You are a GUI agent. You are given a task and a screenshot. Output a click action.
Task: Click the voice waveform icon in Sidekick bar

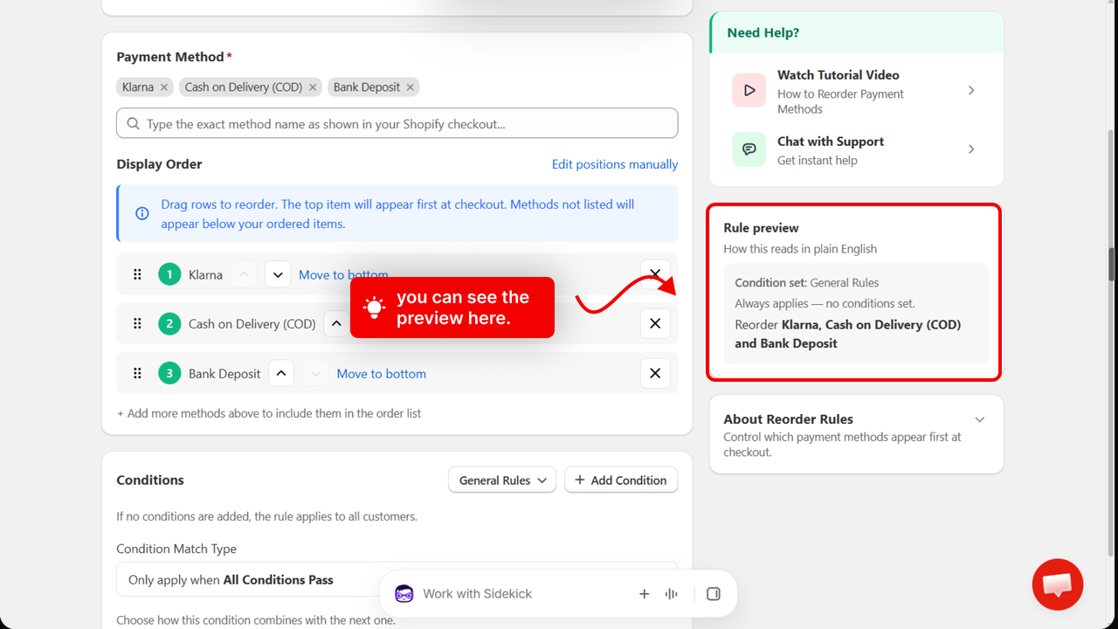[x=672, y=594]
